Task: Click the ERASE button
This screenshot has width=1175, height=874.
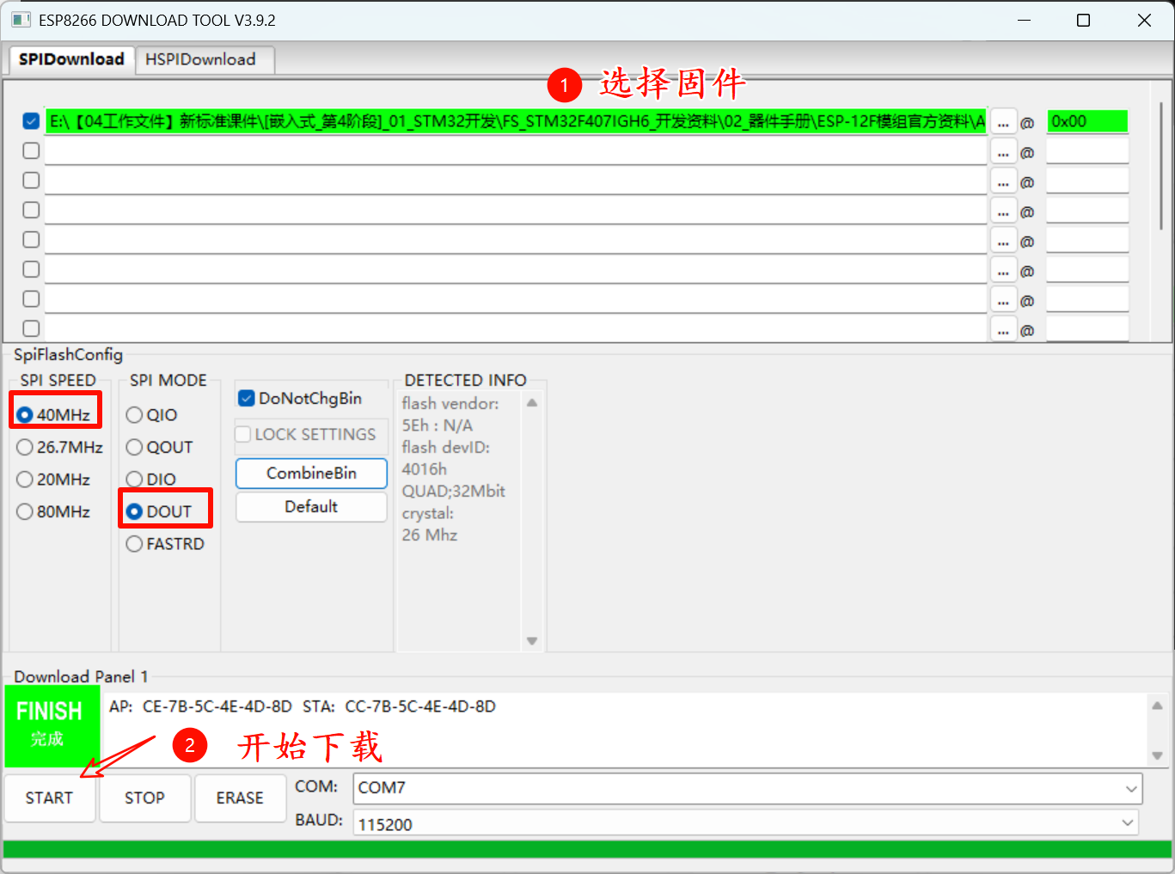Action: point(240,798)
